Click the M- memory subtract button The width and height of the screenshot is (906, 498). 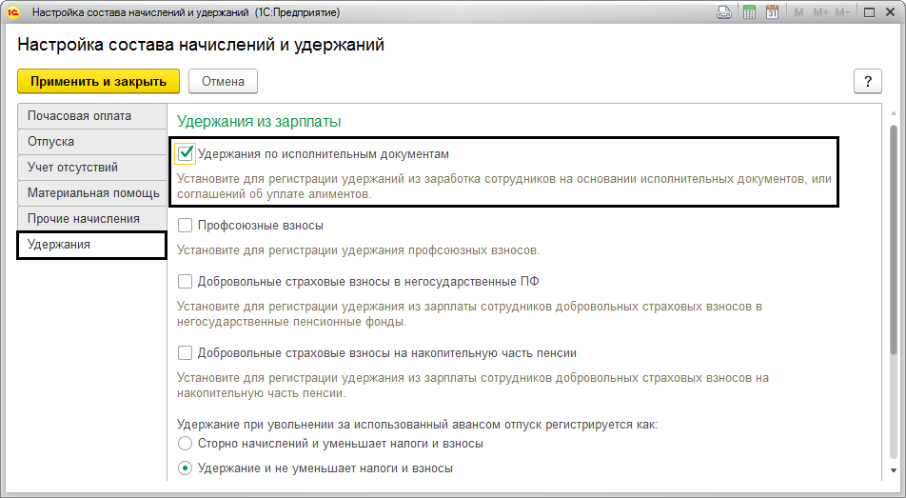tap(842, 13)
